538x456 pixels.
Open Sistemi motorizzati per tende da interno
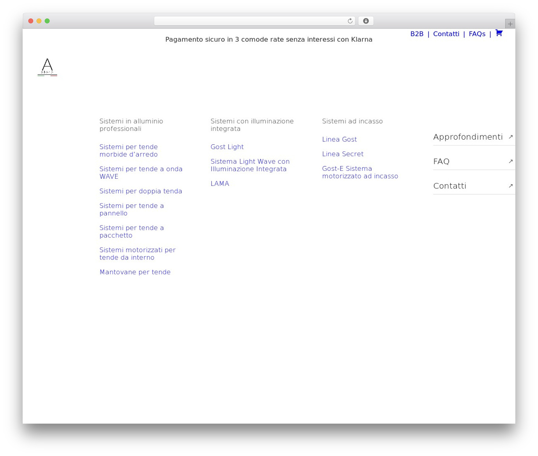pos(137,254)
